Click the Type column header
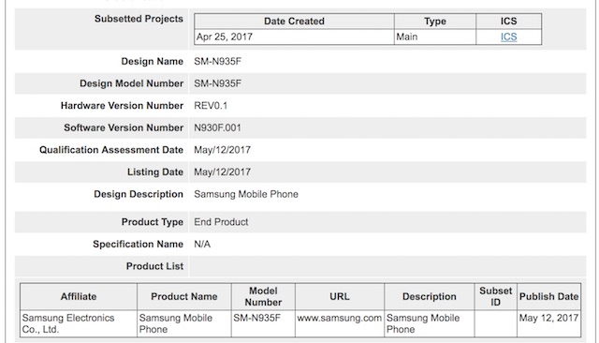599x343 pixels. click(x=434, y=21)
